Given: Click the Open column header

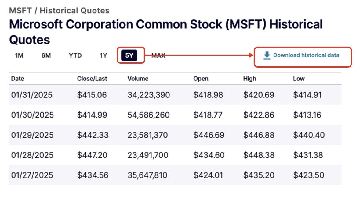Looking at the screenshot, I should click(201, 79).
